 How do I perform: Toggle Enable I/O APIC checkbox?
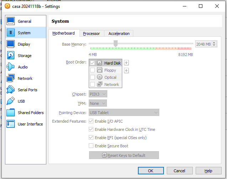(91, 121)
